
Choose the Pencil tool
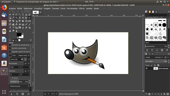tap(26, 24)
